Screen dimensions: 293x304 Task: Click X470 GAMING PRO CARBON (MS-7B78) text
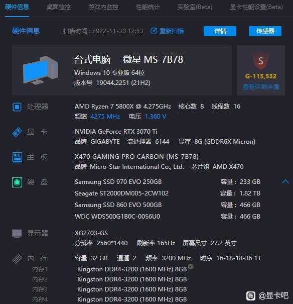coord(136,157)
